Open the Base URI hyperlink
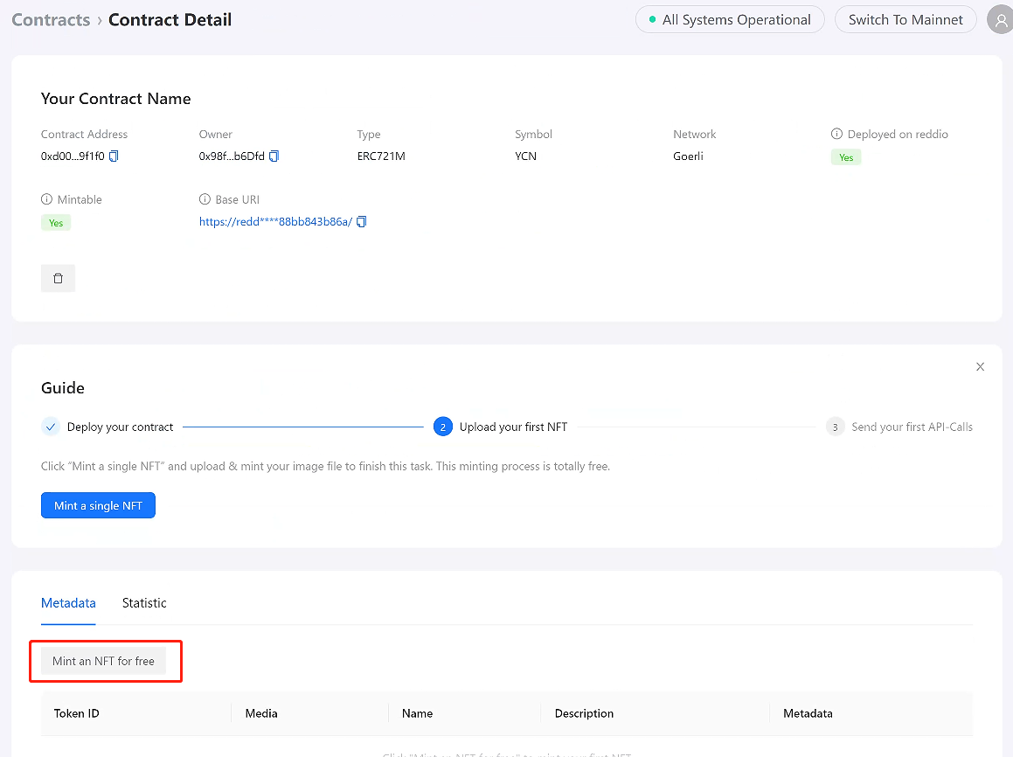The width and height of the screenshot is (1013, 757). click(x=275, y=222)
